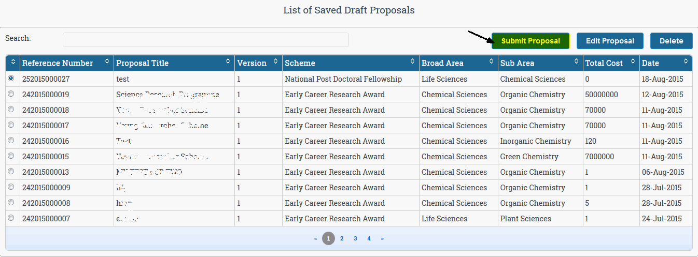Click date 12-Aug-2015
The width and height of the screenshot is (698, 257).
point(662,95)
